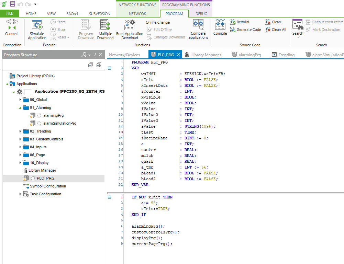The height and width of the screenshot is (264, 344).
Task: Click the Multiple Download icon
Action: click(x=105, y=25)
